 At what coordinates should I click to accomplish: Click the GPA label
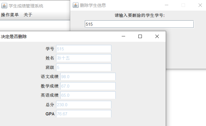tap(50, 114)
